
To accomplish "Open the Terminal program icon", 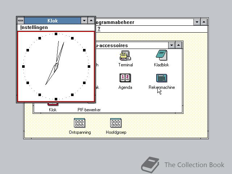I will (125, 55).
